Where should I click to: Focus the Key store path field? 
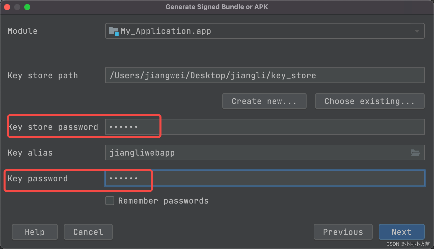tap(265, 75)
